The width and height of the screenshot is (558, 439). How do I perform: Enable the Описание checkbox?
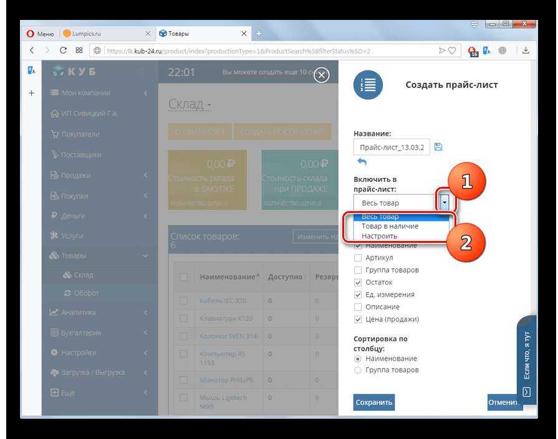coord(358,307)
